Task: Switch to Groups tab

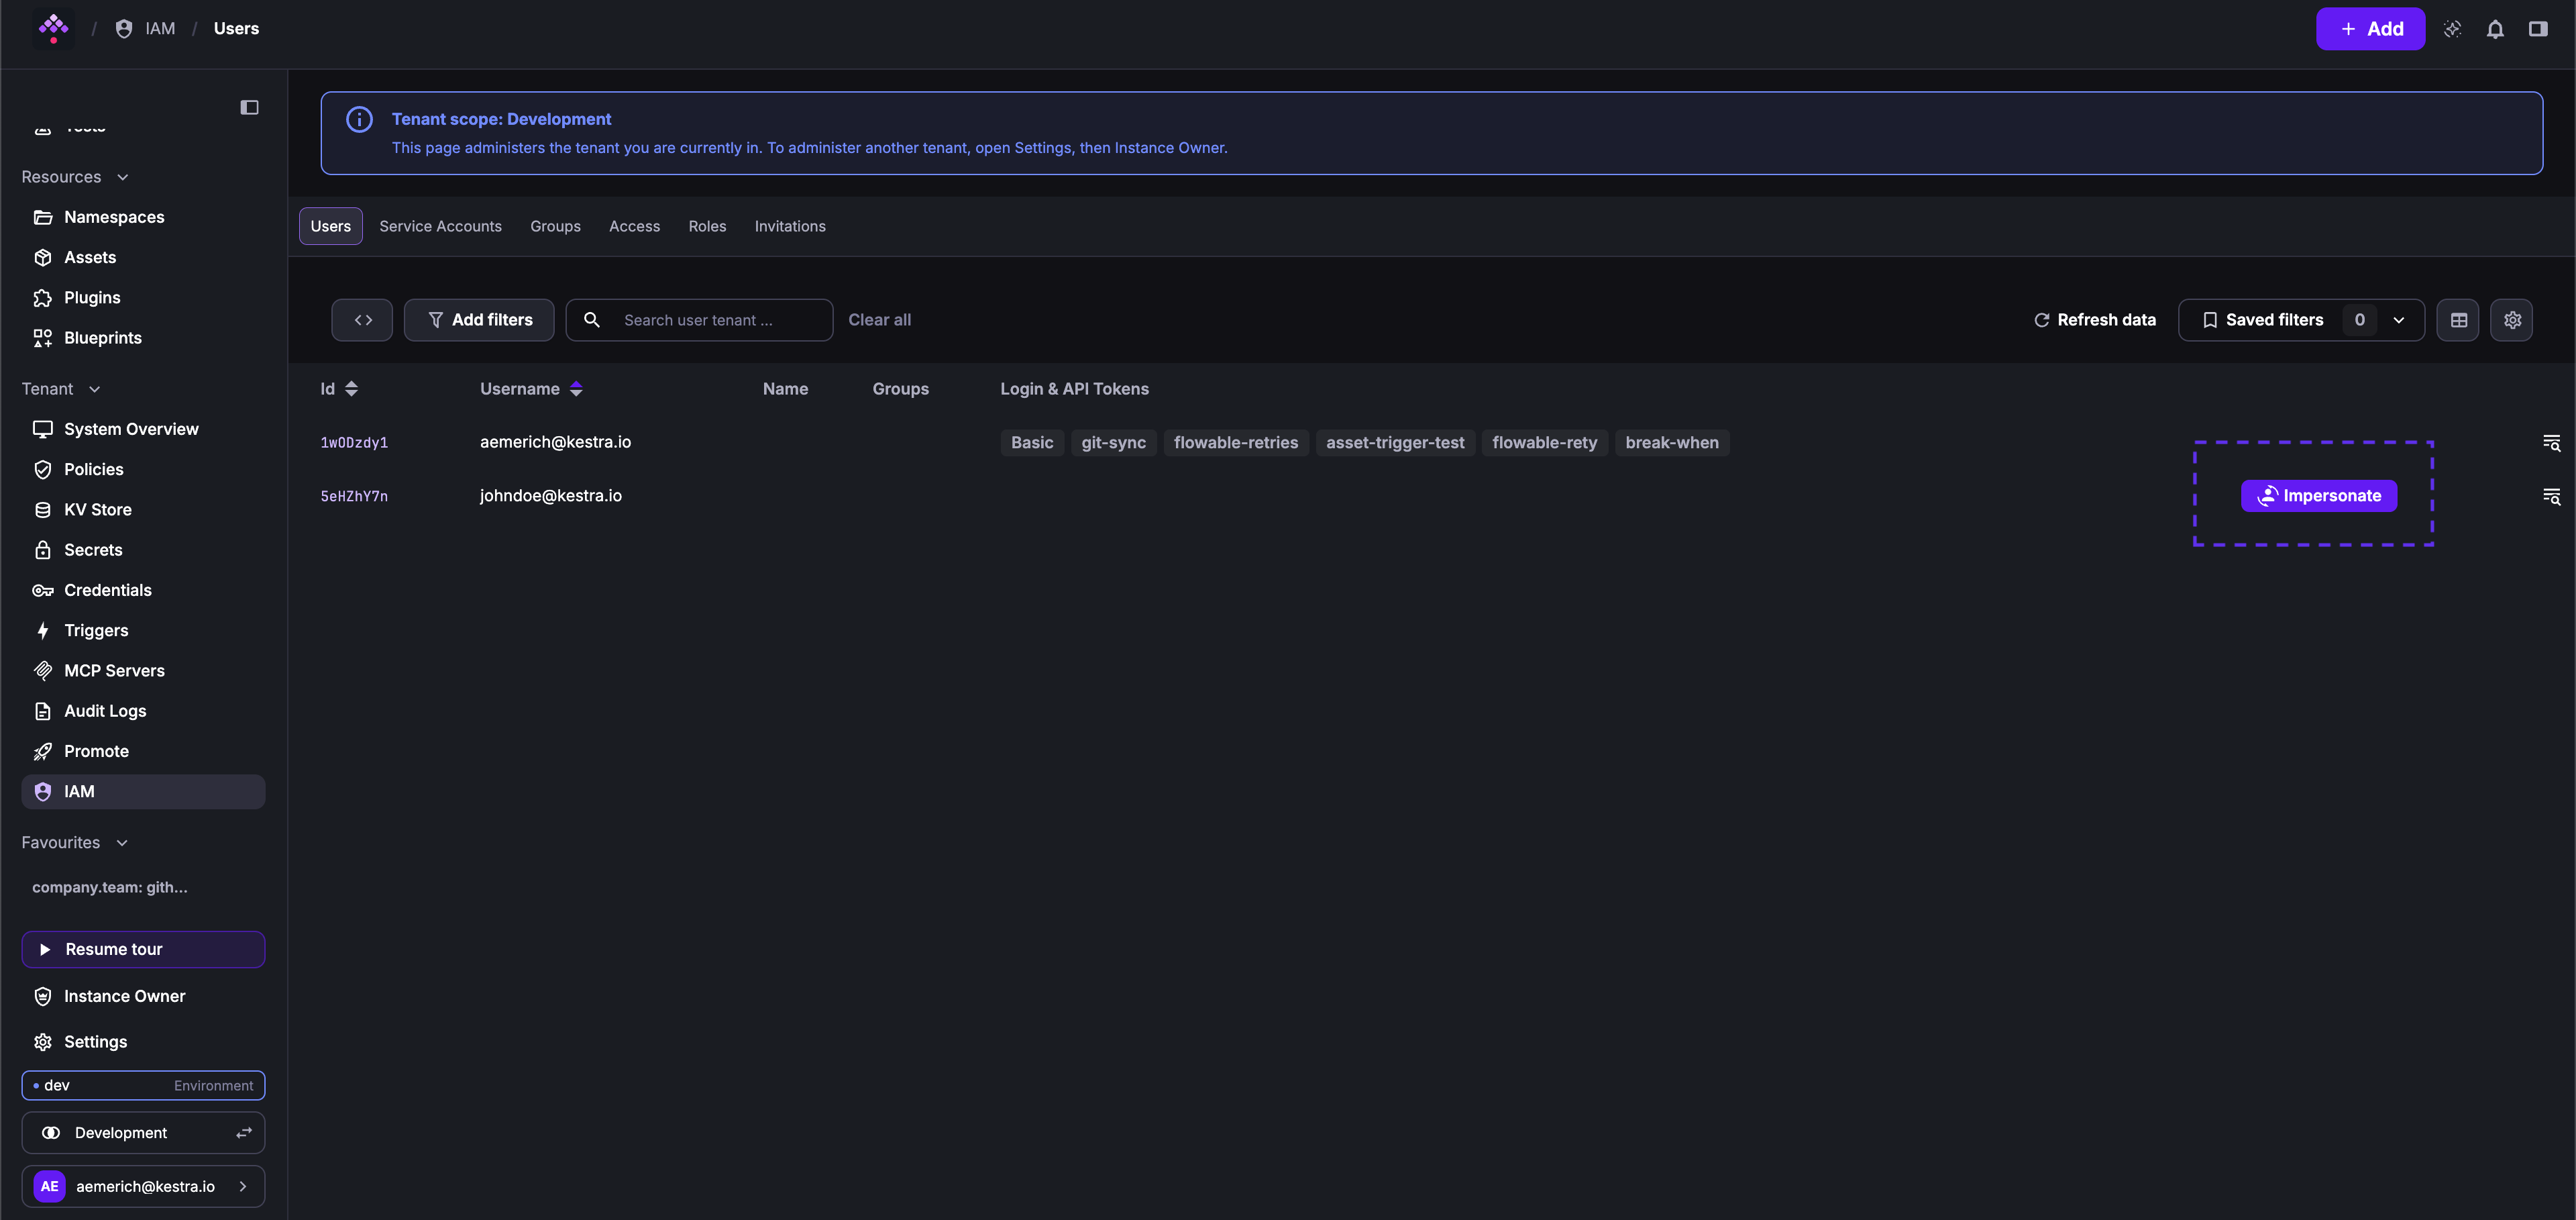Action: 555,226
